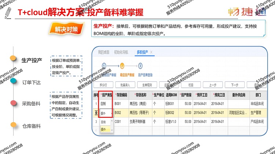Click the orange dot beside 生产投产

13,58
